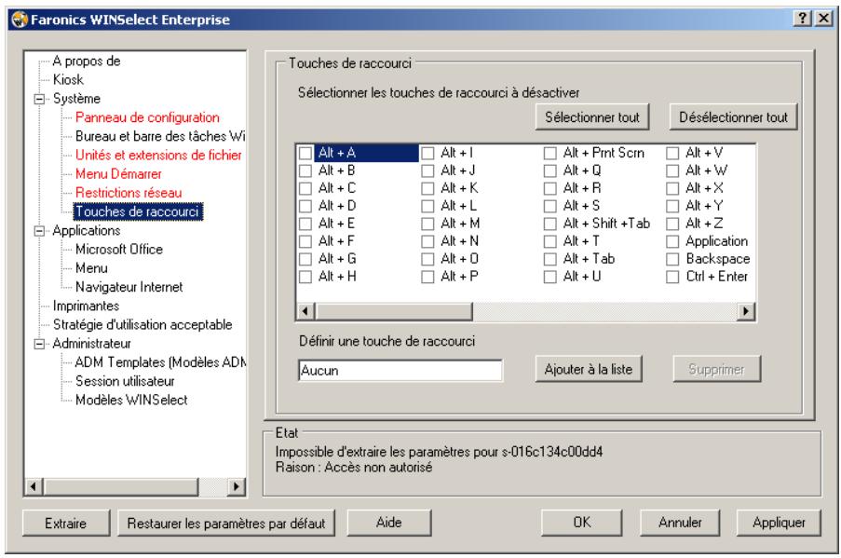Click the tree panel horizontal scrollbar thumb
This screenshot has height=558, width=841.
point(121,486)
